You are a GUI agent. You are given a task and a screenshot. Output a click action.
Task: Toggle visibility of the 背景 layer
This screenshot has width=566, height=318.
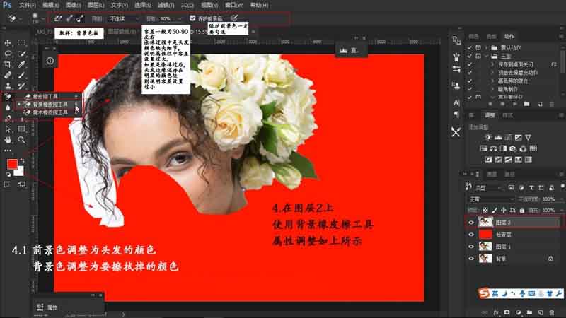click(472, 259)
